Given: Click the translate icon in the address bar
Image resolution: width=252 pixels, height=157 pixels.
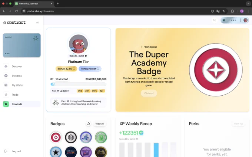Looking at the screenshot, I should (x=218, y=11).
